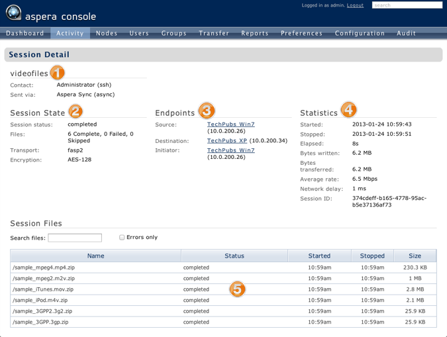The image size is (447, 337).
Task: Click the Stopped timestamp 2013-01-24 10:59:51
Action: coord(381,134)
